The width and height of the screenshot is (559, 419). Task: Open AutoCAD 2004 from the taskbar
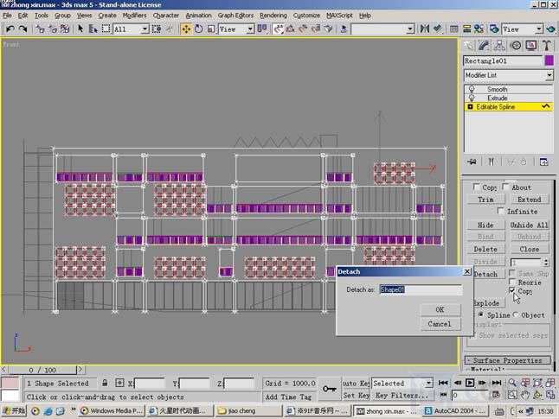[455, 411]
